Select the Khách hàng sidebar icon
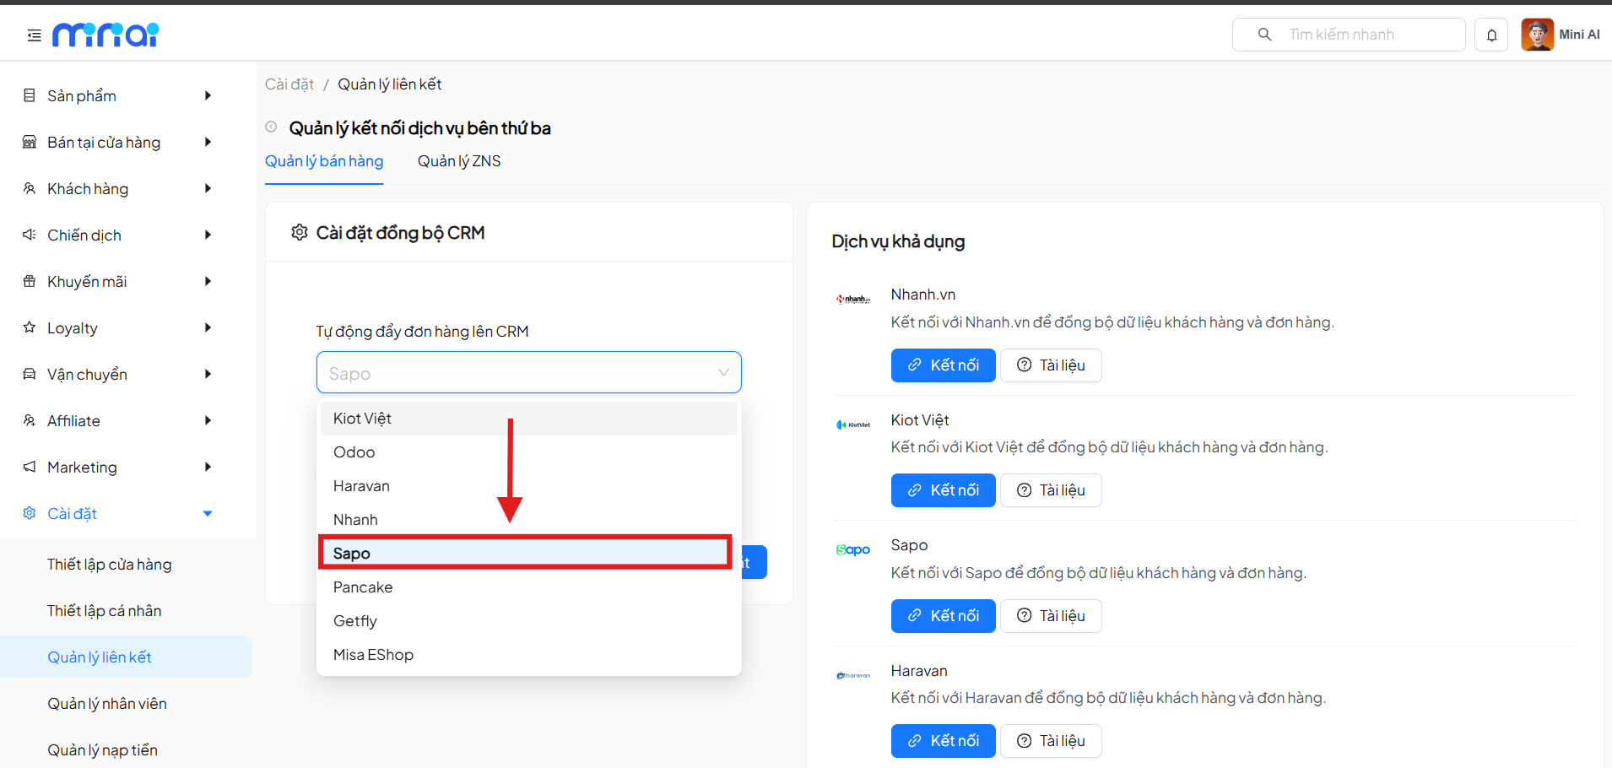Screen dimensions: 1612x768 29,188
